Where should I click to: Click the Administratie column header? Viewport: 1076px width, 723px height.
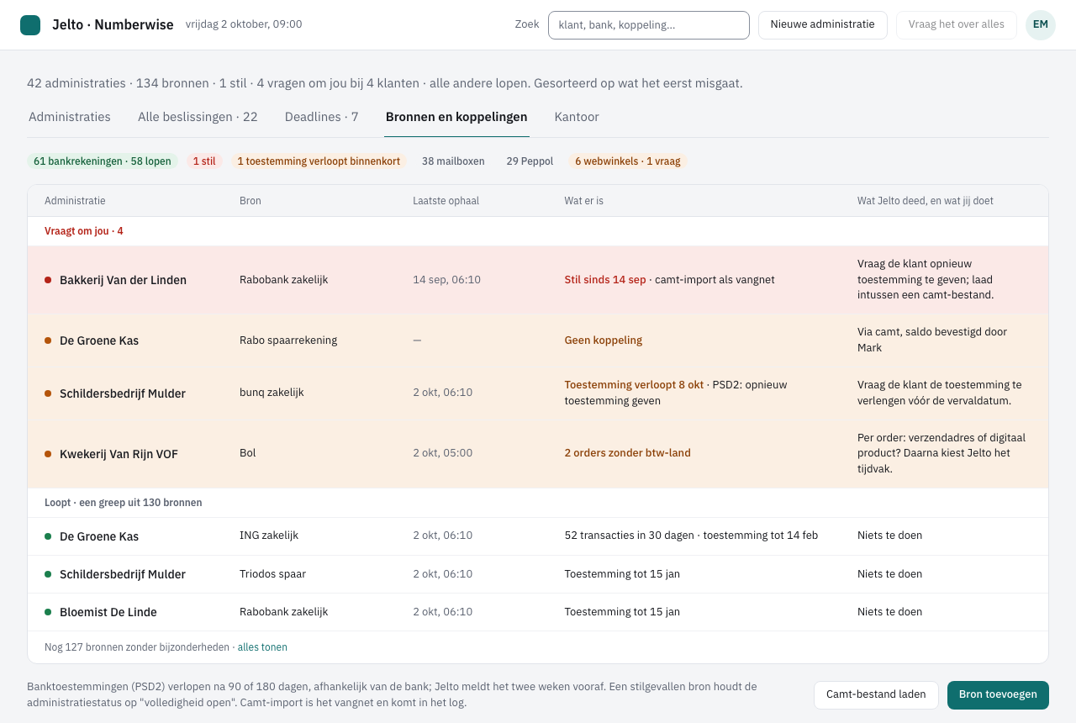pyautogui.click(x=75, y=201)
